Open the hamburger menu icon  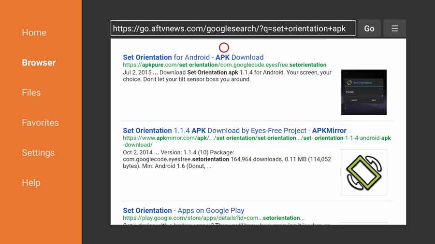coord(394,28)
